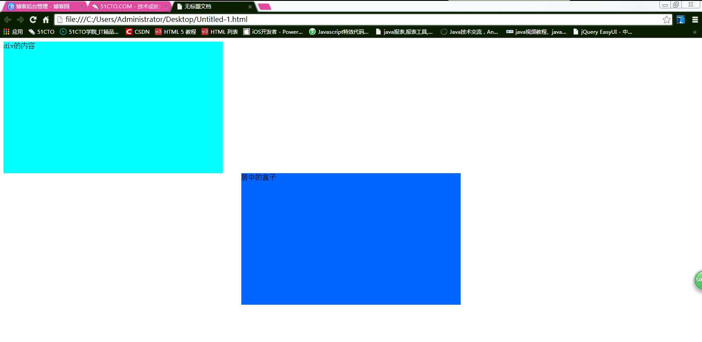Switch to 51CTO.COM tab
Screen dimensions: 702x342
coord(129,7)
